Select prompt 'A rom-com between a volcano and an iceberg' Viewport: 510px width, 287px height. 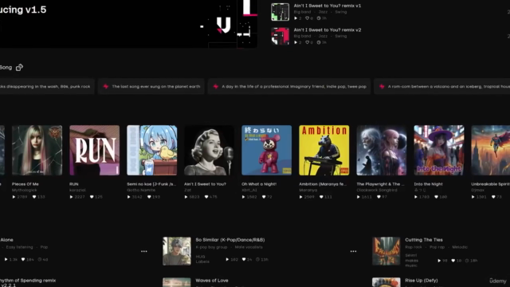click(442, 87)
